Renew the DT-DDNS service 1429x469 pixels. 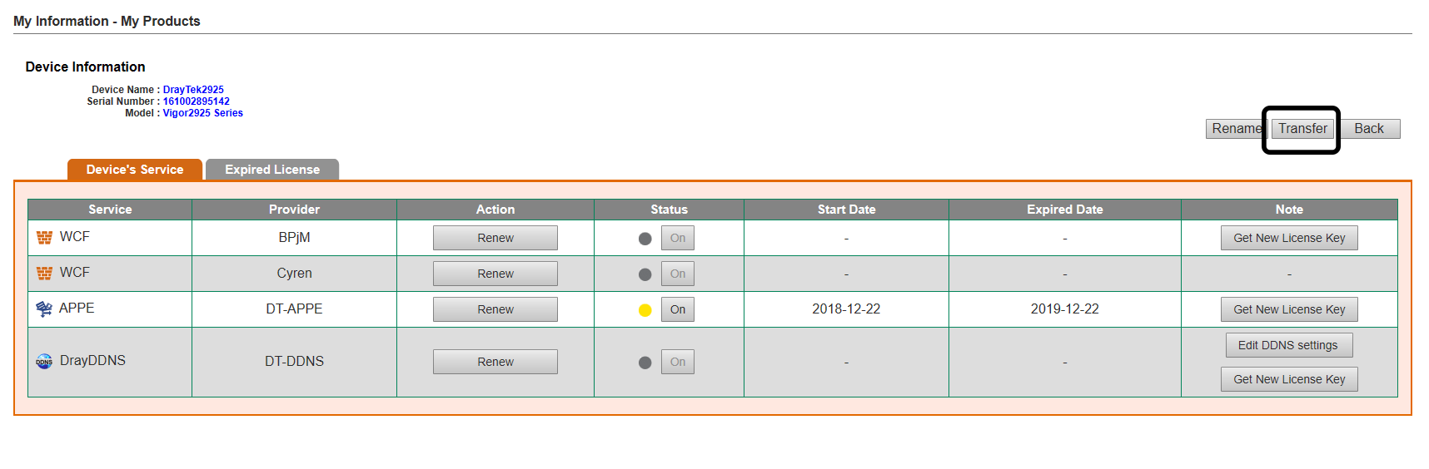pyautogui.click(x=495, y=362)
